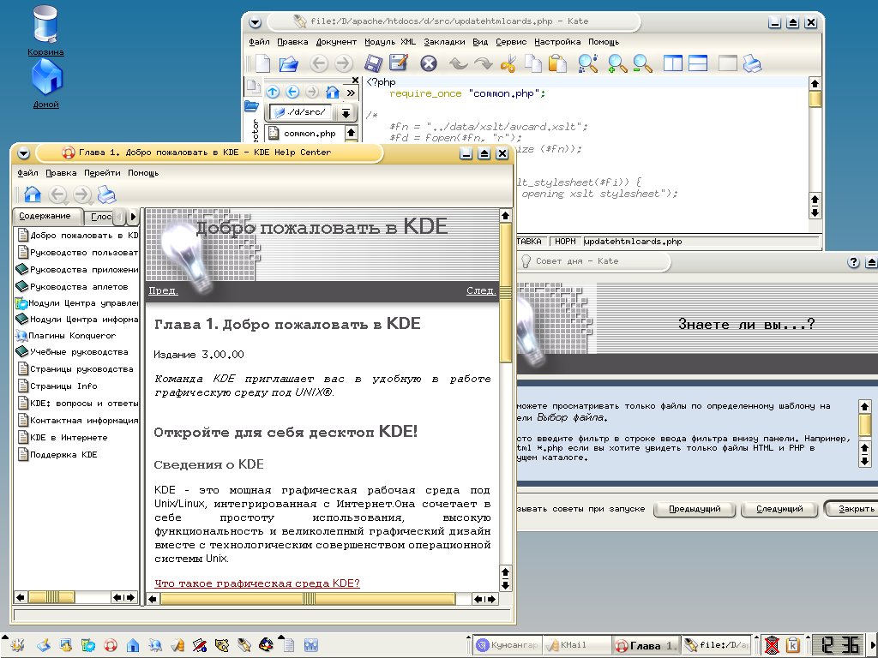The image size is (878, 658).
Task: Expand the file selector toolbar overflow chevron
Action: 350,93
